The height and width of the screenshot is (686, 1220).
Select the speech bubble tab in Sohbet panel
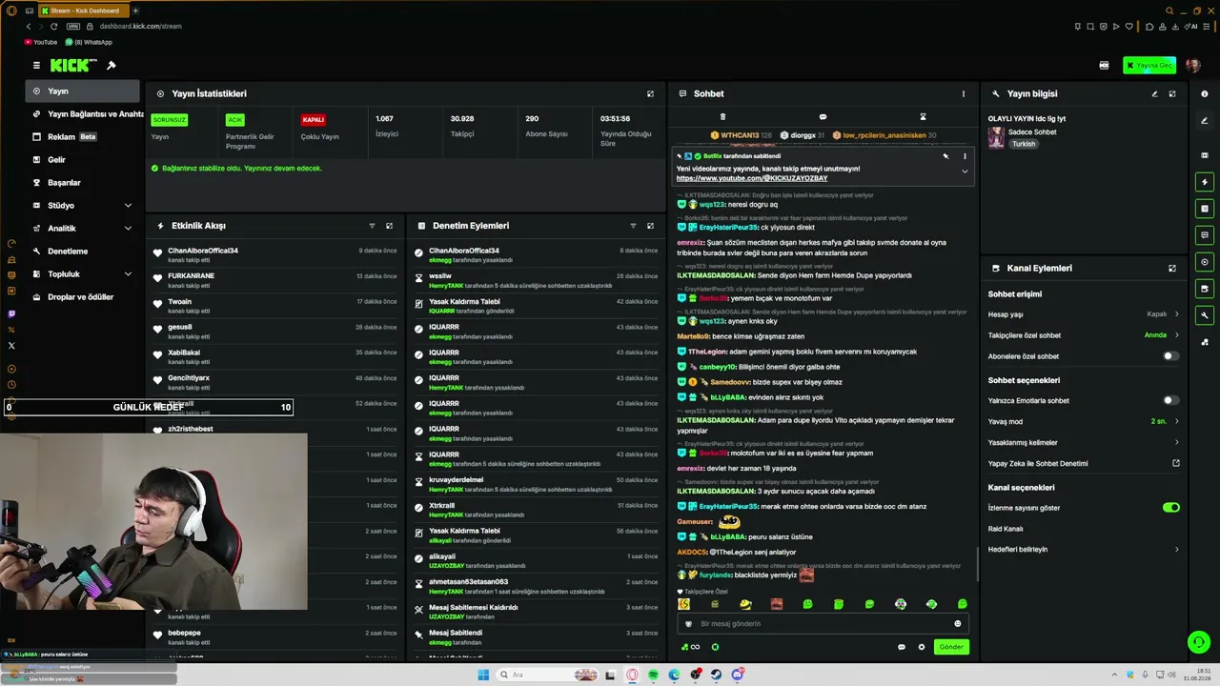(x=823, y=117)
